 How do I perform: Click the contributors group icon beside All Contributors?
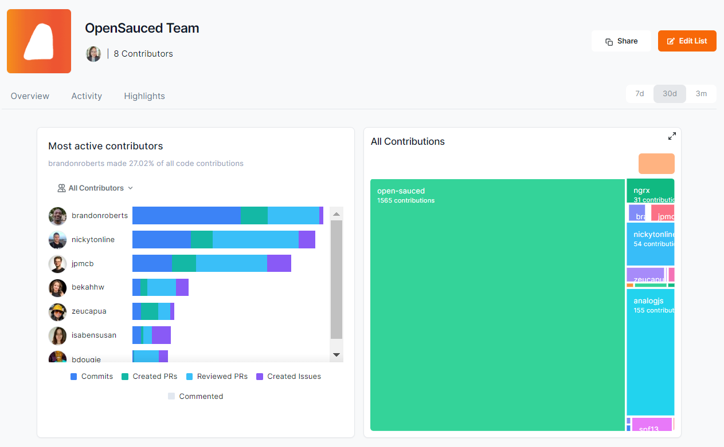coord(61,188)
